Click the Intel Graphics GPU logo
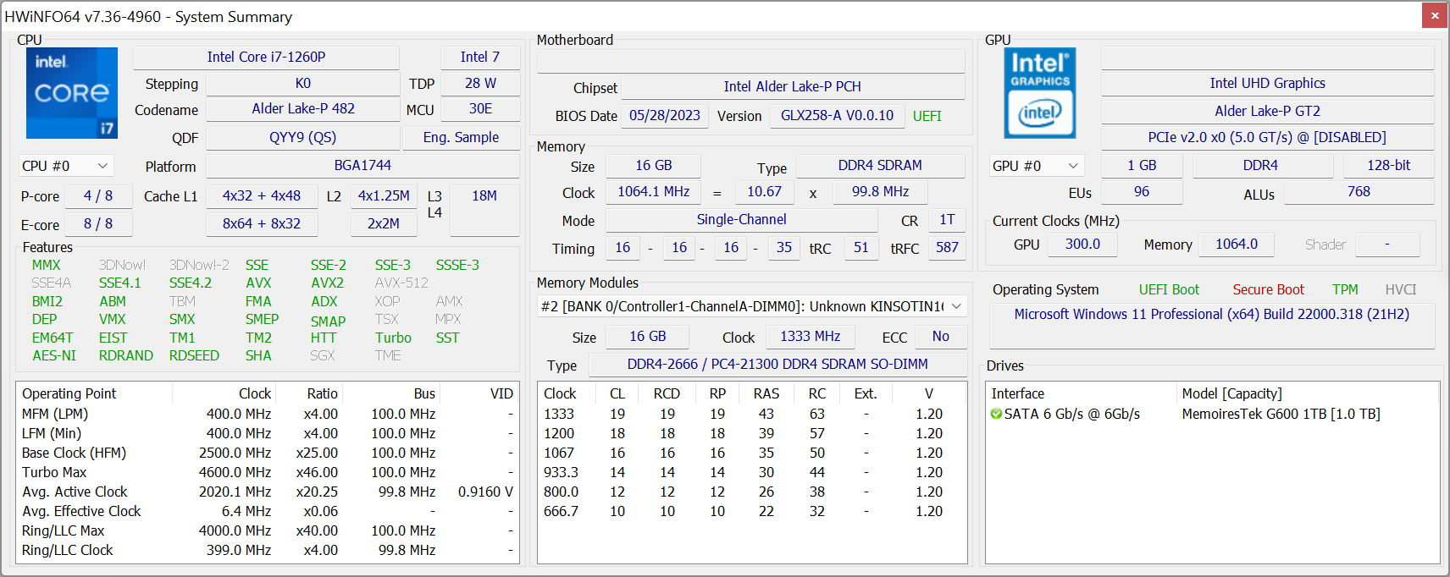The width and height of the screenshot is (1450, 577). pyautogui.click(x=1039, y=93)
